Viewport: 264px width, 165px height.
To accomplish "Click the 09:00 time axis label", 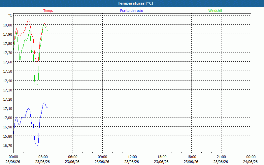I will pyautogui.click(x=103, y=157).
